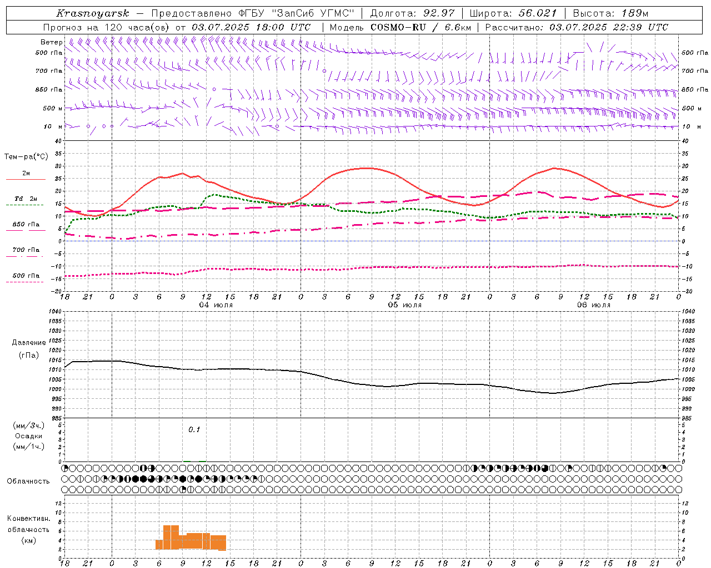This screenshot has width=711, height=568.
Task: Click the Krasnoyarsk station title
Action: pos(93,13)
